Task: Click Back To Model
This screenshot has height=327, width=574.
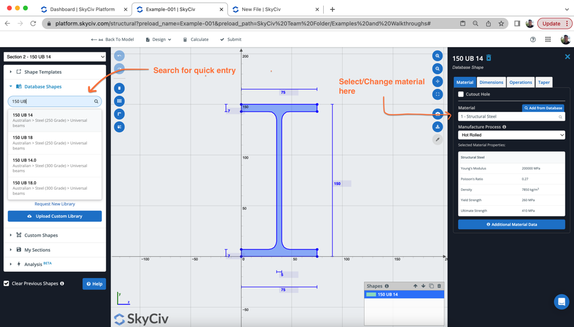Action: pos(113,40)
